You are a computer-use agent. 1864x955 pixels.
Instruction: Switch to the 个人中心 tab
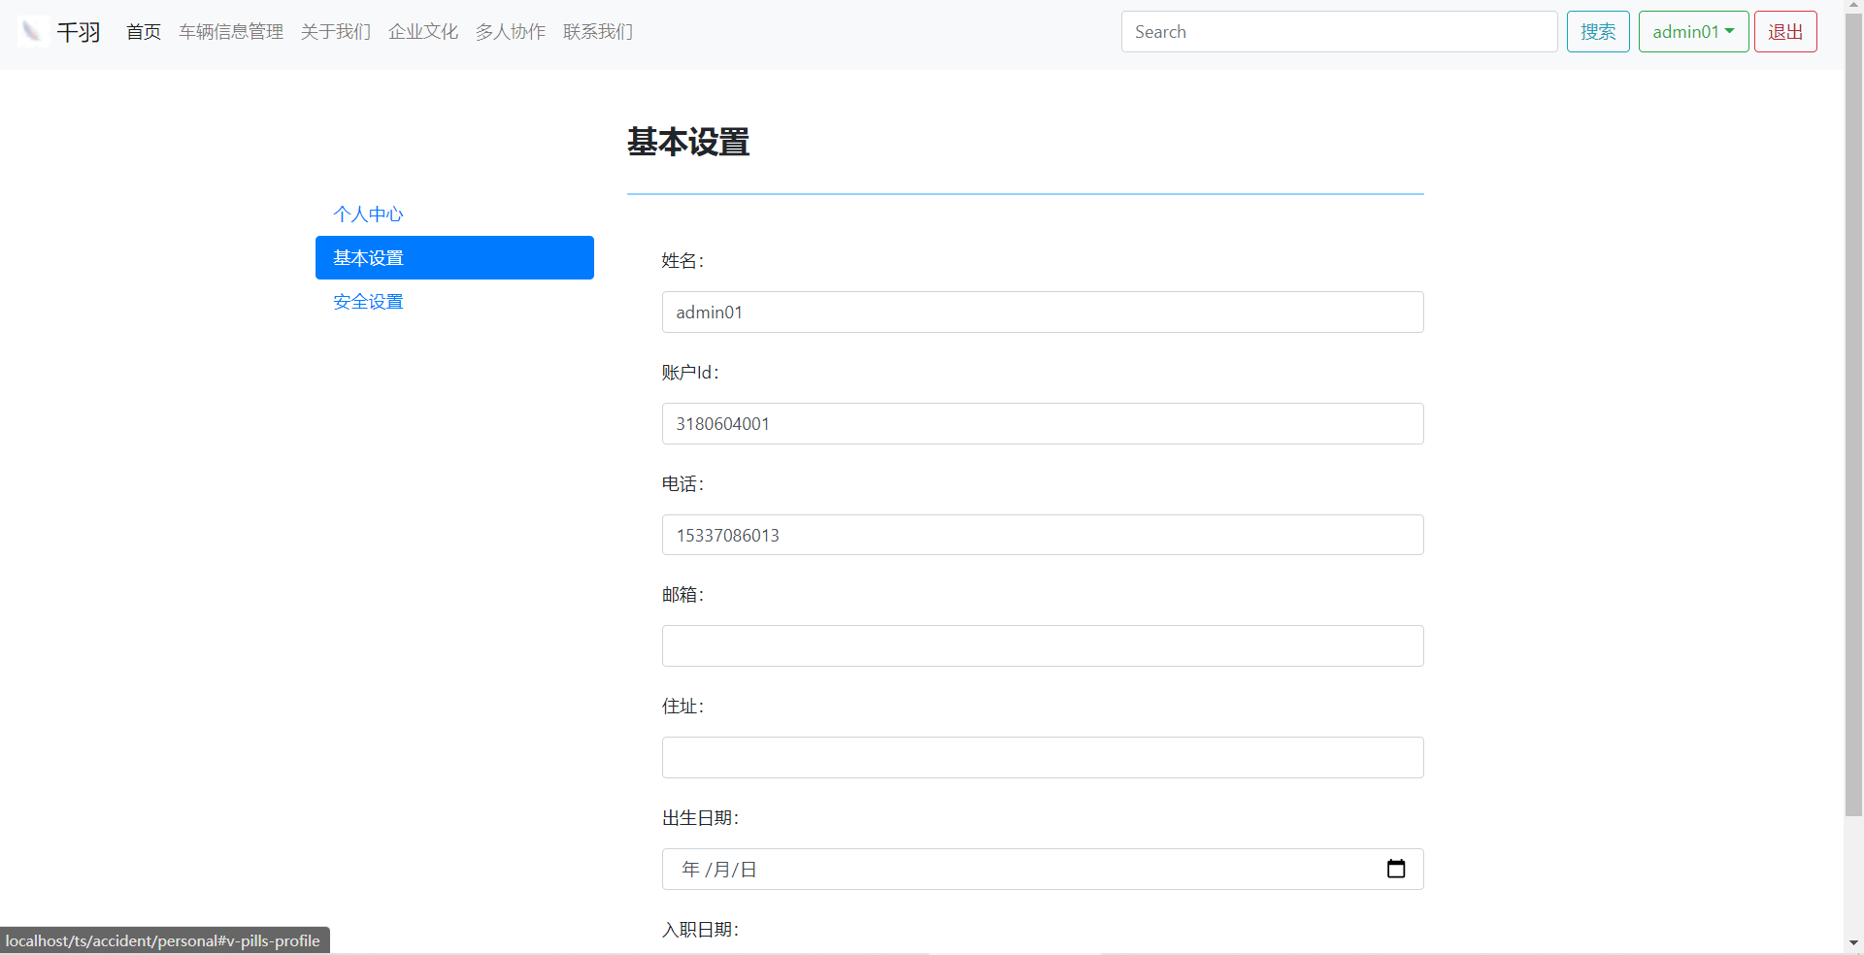click(x=454, y=214)
